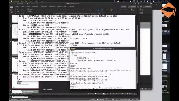Select Slide Sorter view icon in 141% status bar
The width and height of the screenshot is (179, 101).
click(107, 94)
